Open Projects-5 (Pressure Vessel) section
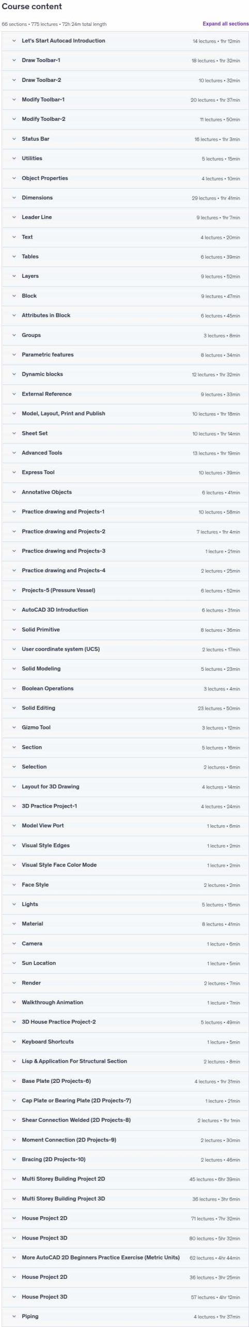249x1327 pixels. point(125,590)
